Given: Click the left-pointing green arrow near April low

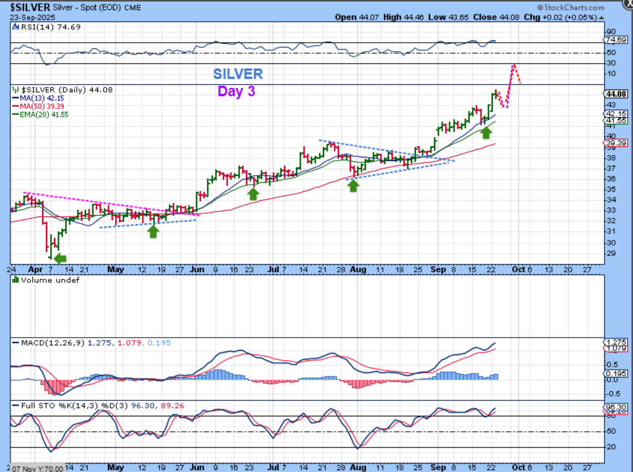Looking at the screenshot, I should point(60,258).
